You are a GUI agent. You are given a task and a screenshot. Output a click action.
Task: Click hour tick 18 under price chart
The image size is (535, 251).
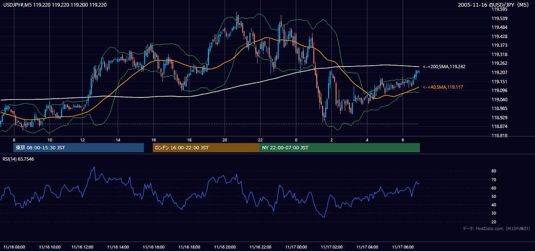tap(189, 140)
